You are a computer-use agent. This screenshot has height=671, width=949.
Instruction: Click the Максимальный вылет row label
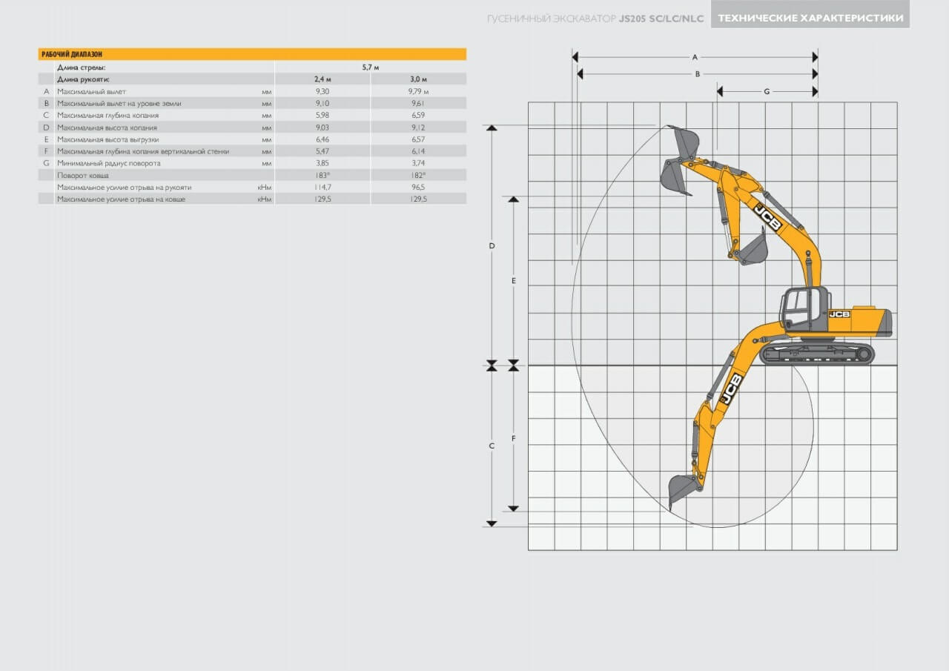coord(91,91)
